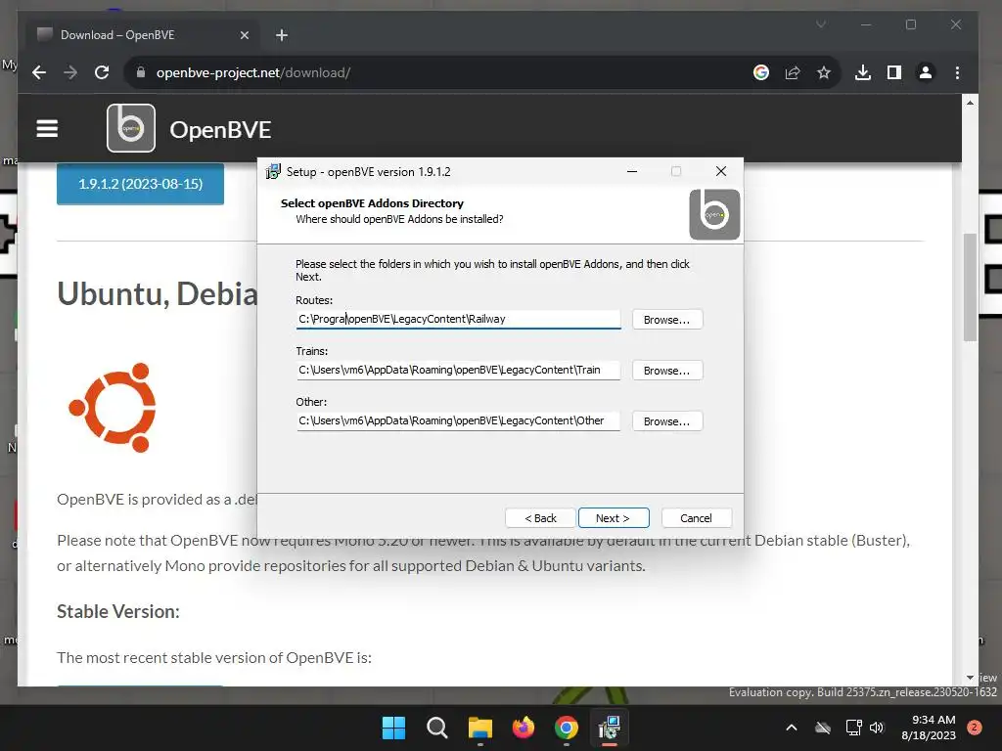The width and height of the screenshot is (1002, 751).
Task: Click in the Trains folder path field
Action: coord(458,370)
